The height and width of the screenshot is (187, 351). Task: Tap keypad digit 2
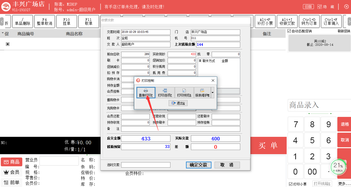point(312,156)
